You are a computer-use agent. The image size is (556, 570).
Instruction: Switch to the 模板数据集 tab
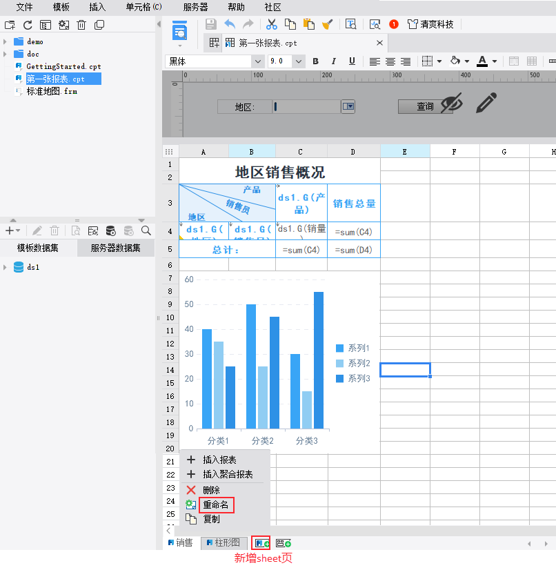coord(38,248)
